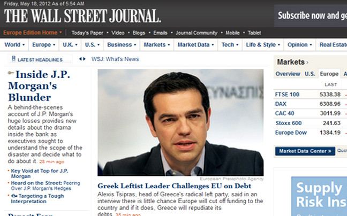
Task: Expand the Tech menu
Action: click(x=230, y=45)
